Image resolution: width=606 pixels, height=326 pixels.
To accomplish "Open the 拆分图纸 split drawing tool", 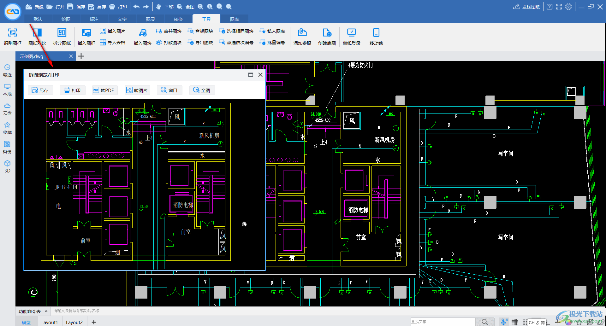I will 62,33.
